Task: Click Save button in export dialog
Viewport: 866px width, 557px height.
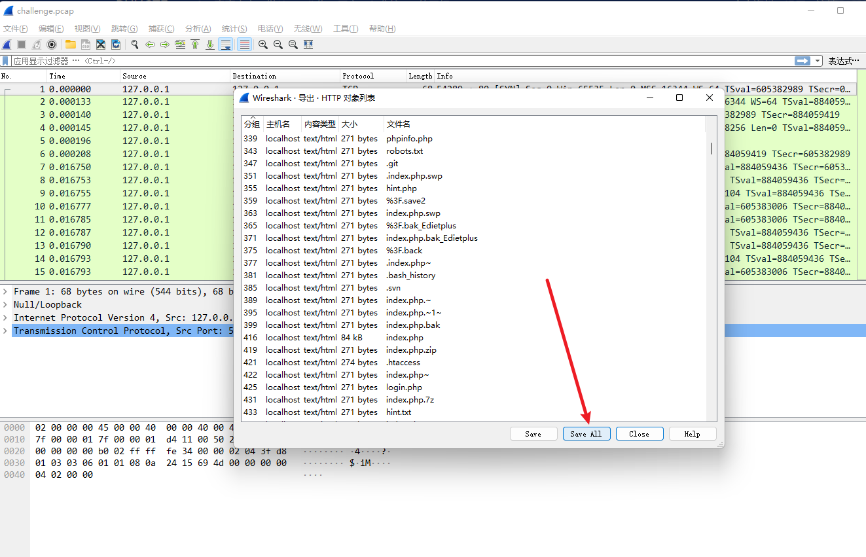Action: coord(533,434)
